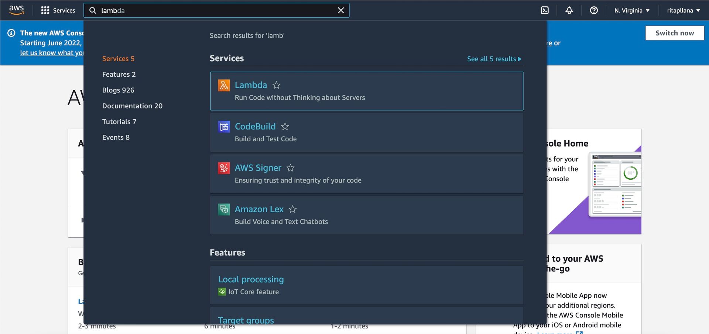Click the Features heading in results
The height and width of the screenshot is (334, 709).
pyautogui.click(x=227, y=252)
